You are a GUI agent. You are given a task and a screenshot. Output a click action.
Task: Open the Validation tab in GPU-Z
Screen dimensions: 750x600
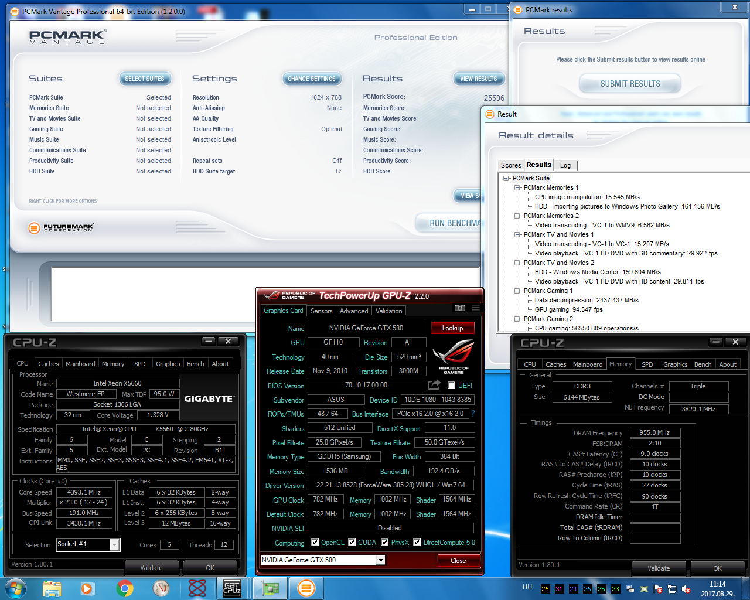389,311
